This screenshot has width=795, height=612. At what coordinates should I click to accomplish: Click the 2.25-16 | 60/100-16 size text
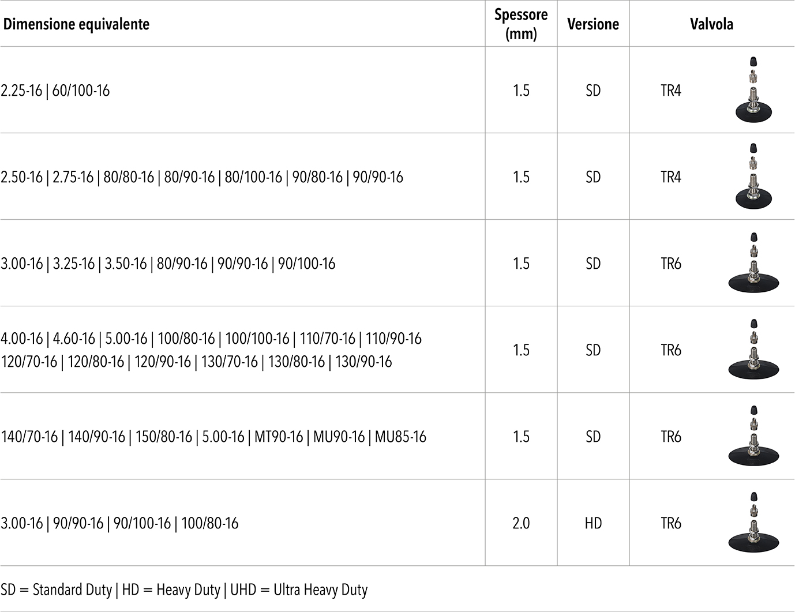pos(55,91)
